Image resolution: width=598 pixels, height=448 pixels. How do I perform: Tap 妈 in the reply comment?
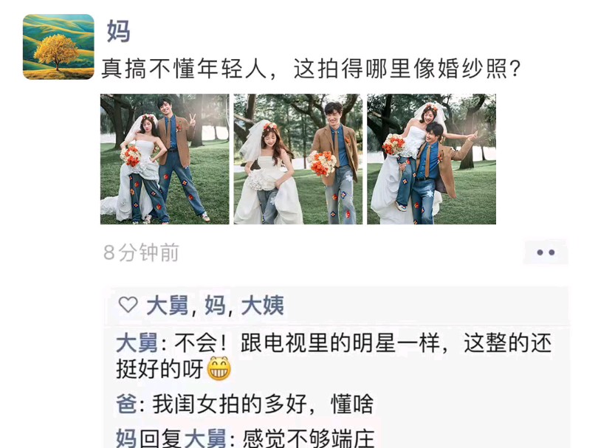(126, 438)
